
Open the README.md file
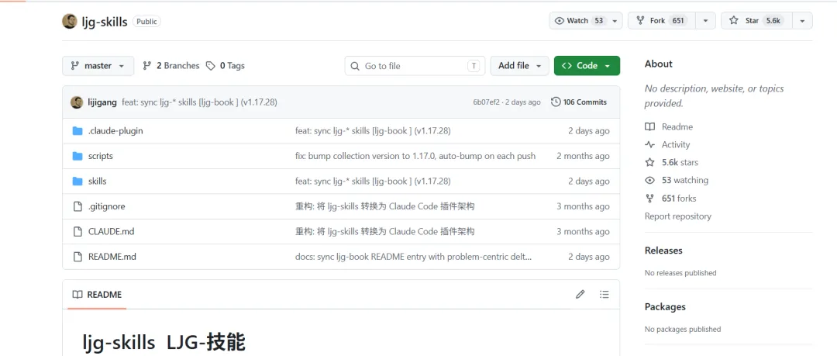click(112, 257)
